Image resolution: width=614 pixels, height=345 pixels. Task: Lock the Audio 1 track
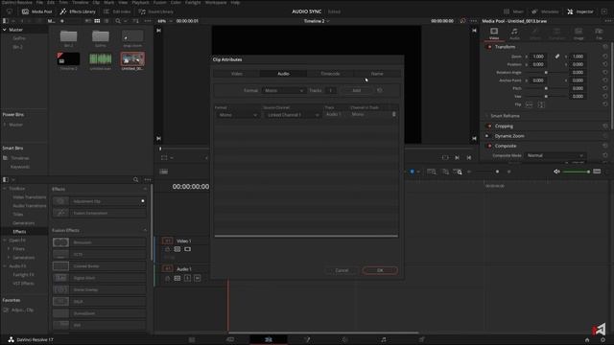168,278
